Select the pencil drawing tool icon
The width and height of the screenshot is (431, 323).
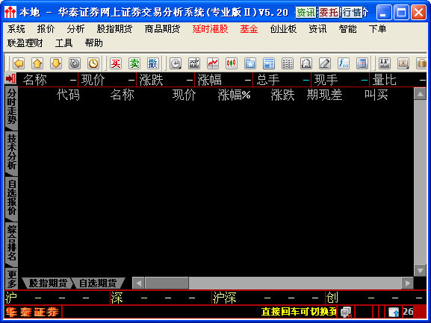[x=325, y=63]
